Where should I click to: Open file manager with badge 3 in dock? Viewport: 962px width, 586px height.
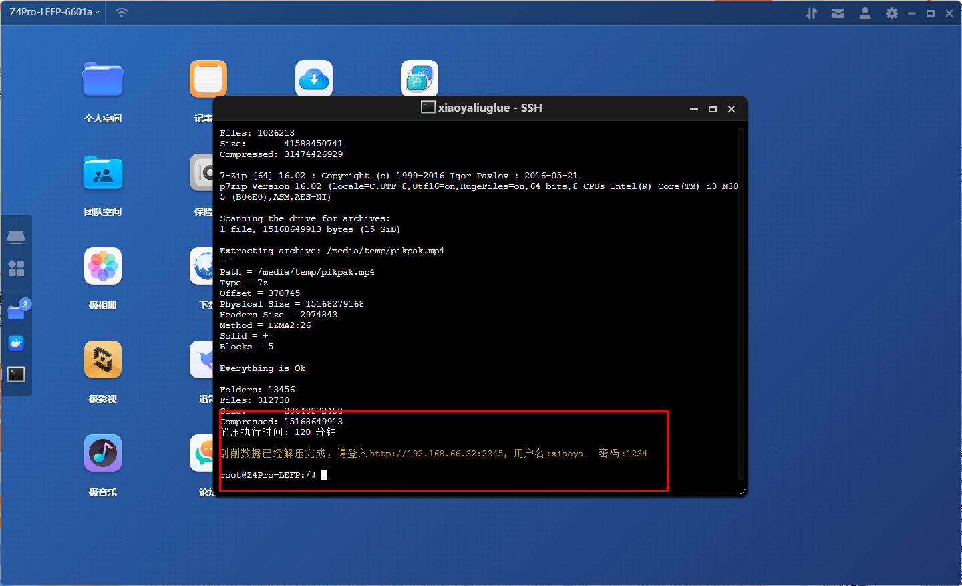tap(16, 312)
